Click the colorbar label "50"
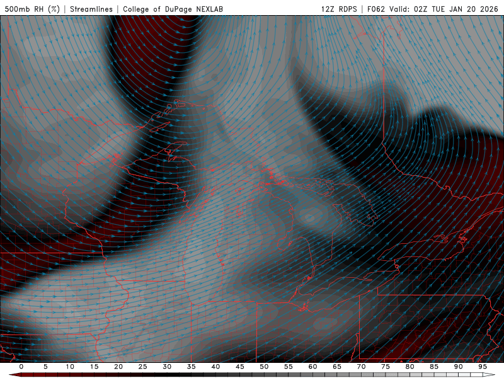504x378 pixels. (x=264, y=367)
